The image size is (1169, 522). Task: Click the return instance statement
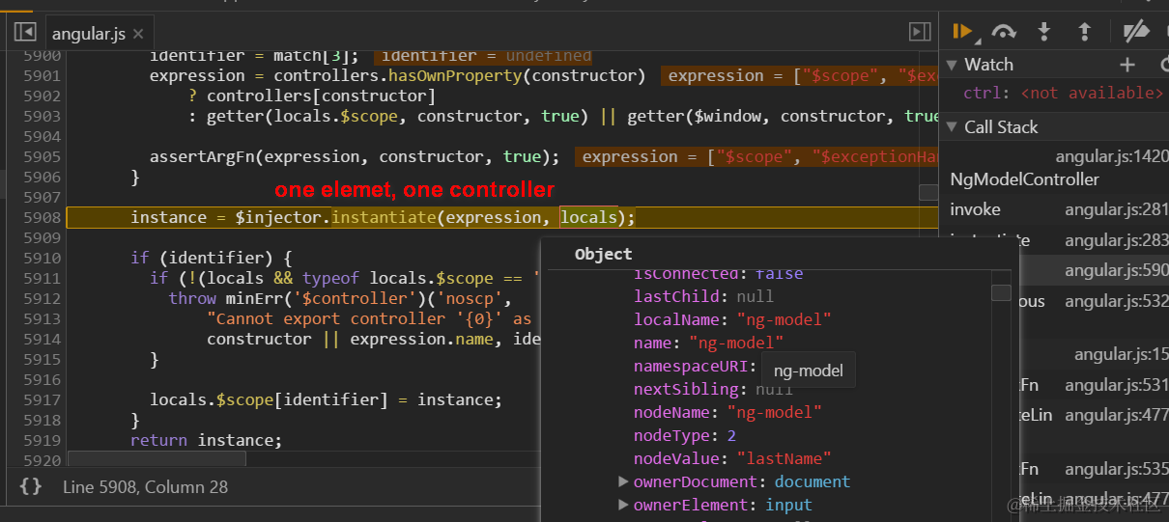click(x=207, y=440)
